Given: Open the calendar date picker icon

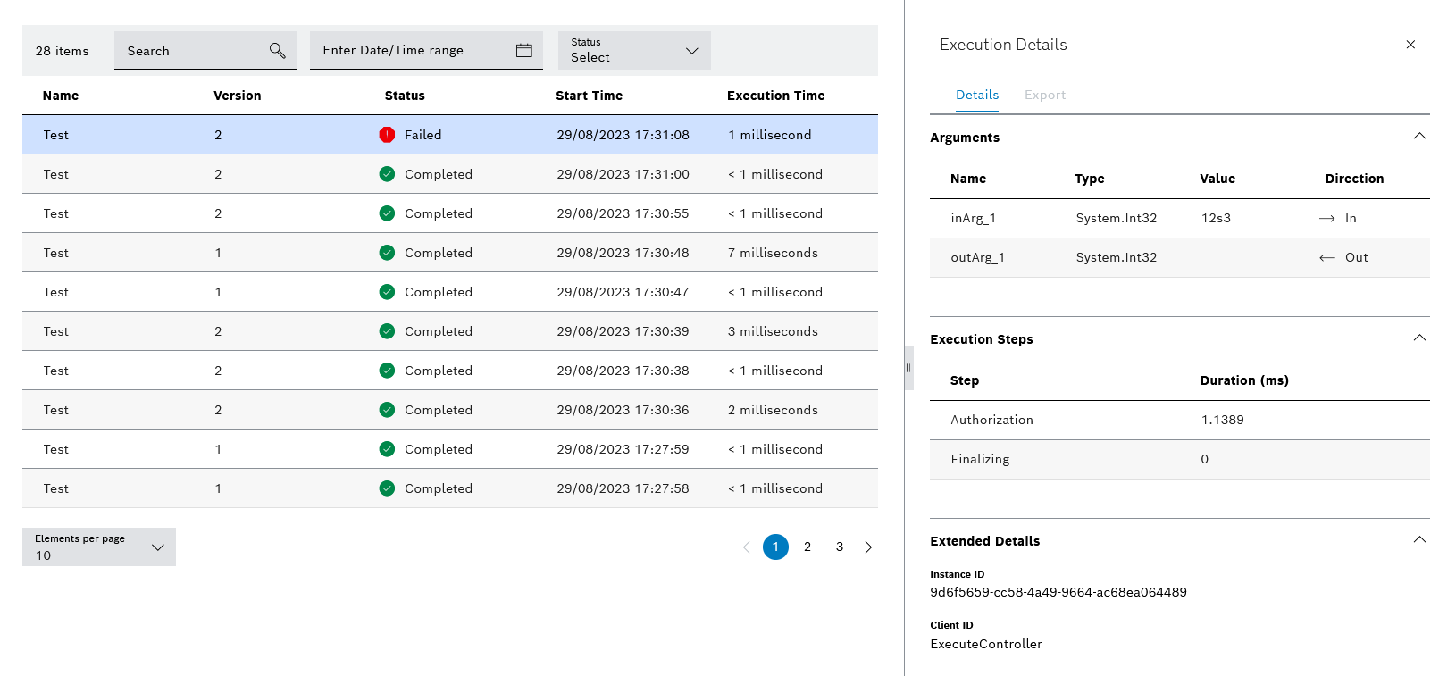Looking at the screenshot, I should [524, 50].
